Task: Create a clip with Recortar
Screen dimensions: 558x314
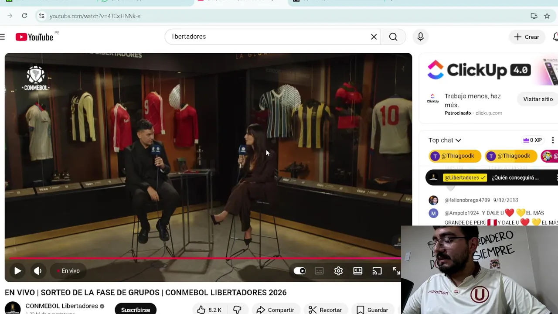Action: (325, 309)
